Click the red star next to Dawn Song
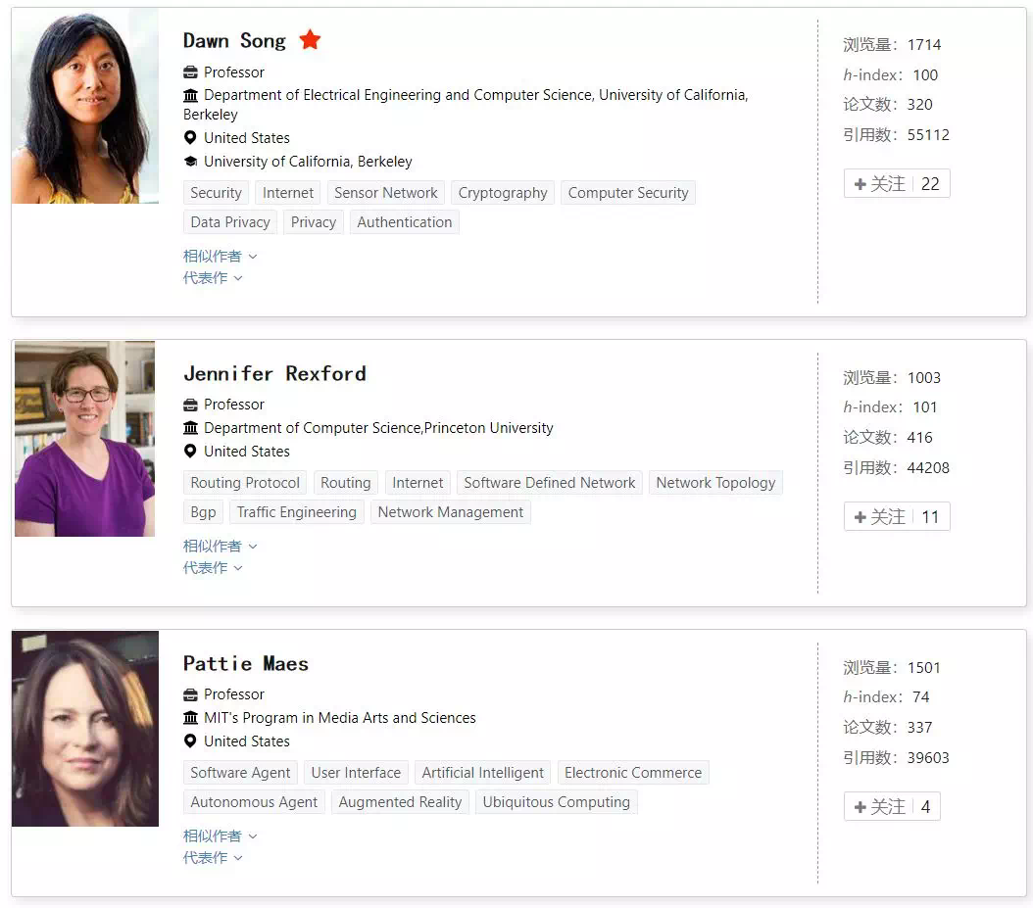 [310, 40]
